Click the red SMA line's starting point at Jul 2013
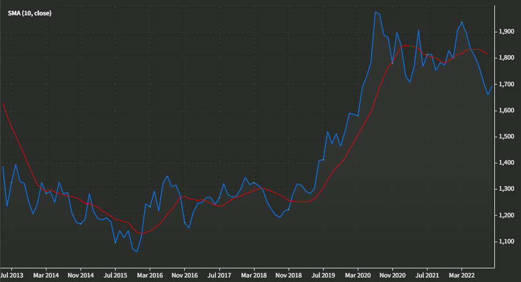This screenshot has height=282, width=521. [x=3, y=103]
